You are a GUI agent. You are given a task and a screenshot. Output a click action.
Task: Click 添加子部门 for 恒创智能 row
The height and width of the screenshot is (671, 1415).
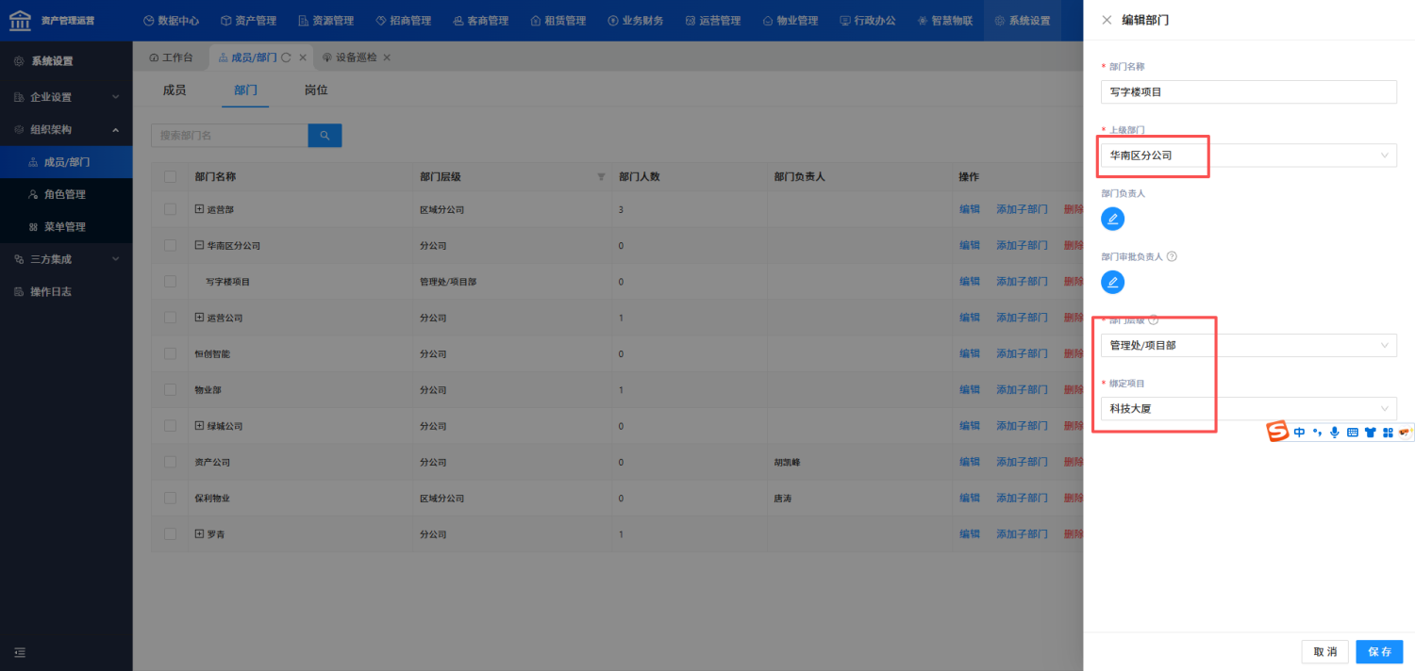click(1022, 353)
